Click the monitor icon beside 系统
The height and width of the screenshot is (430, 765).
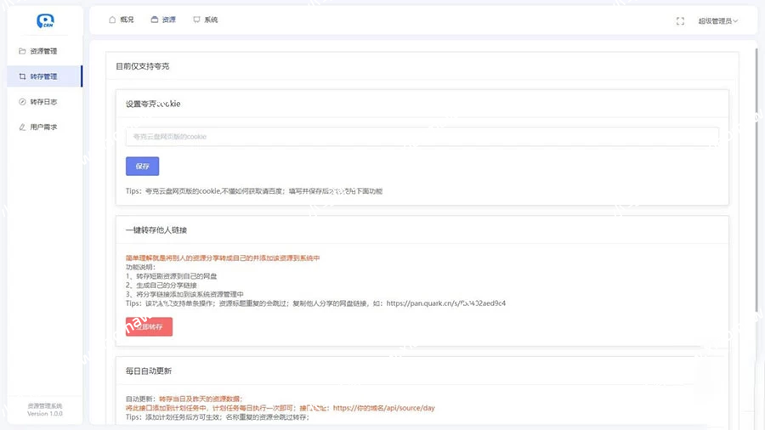click(x=196, y=20)
